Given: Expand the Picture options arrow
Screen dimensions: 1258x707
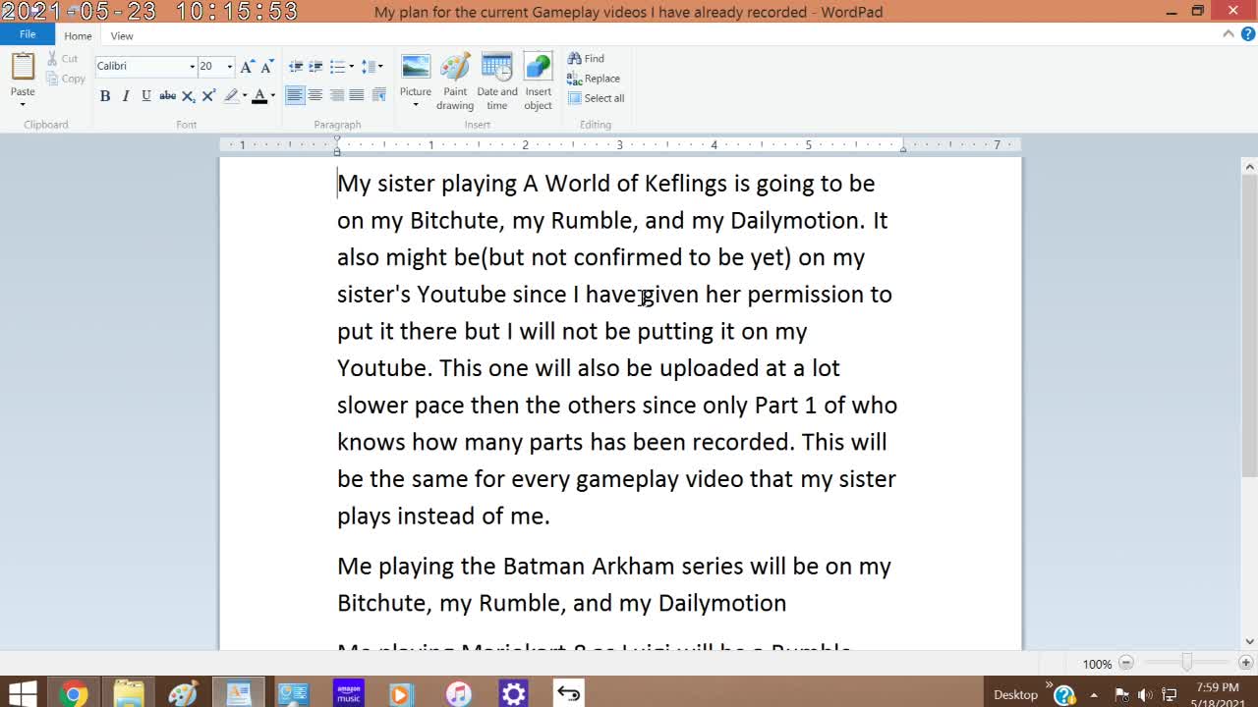Looking at the screenshot, I should point(416,104).
